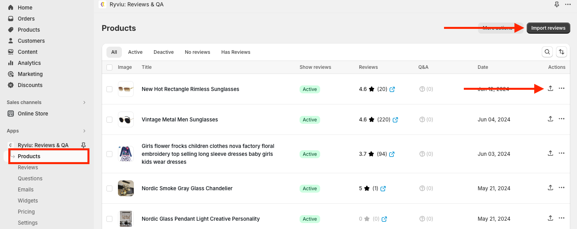Click the sort icon beside search
The image size is (577, 229).
pos(562,52)
